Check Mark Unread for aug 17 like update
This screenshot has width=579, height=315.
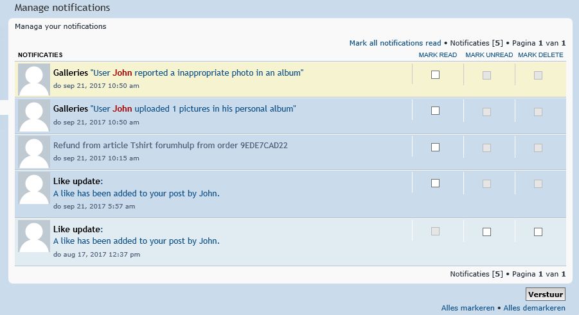coord(486,232)
